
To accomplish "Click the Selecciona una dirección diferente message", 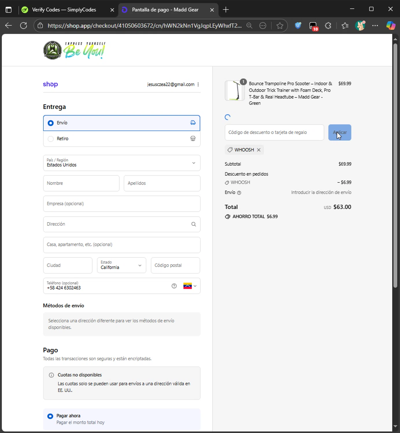I will coord(111,324).
